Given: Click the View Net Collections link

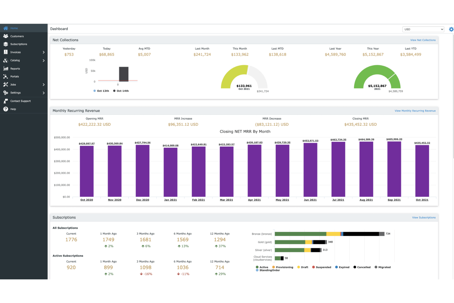Looking at the screenshot, I should pyautogui.click(x=423, y=40).
